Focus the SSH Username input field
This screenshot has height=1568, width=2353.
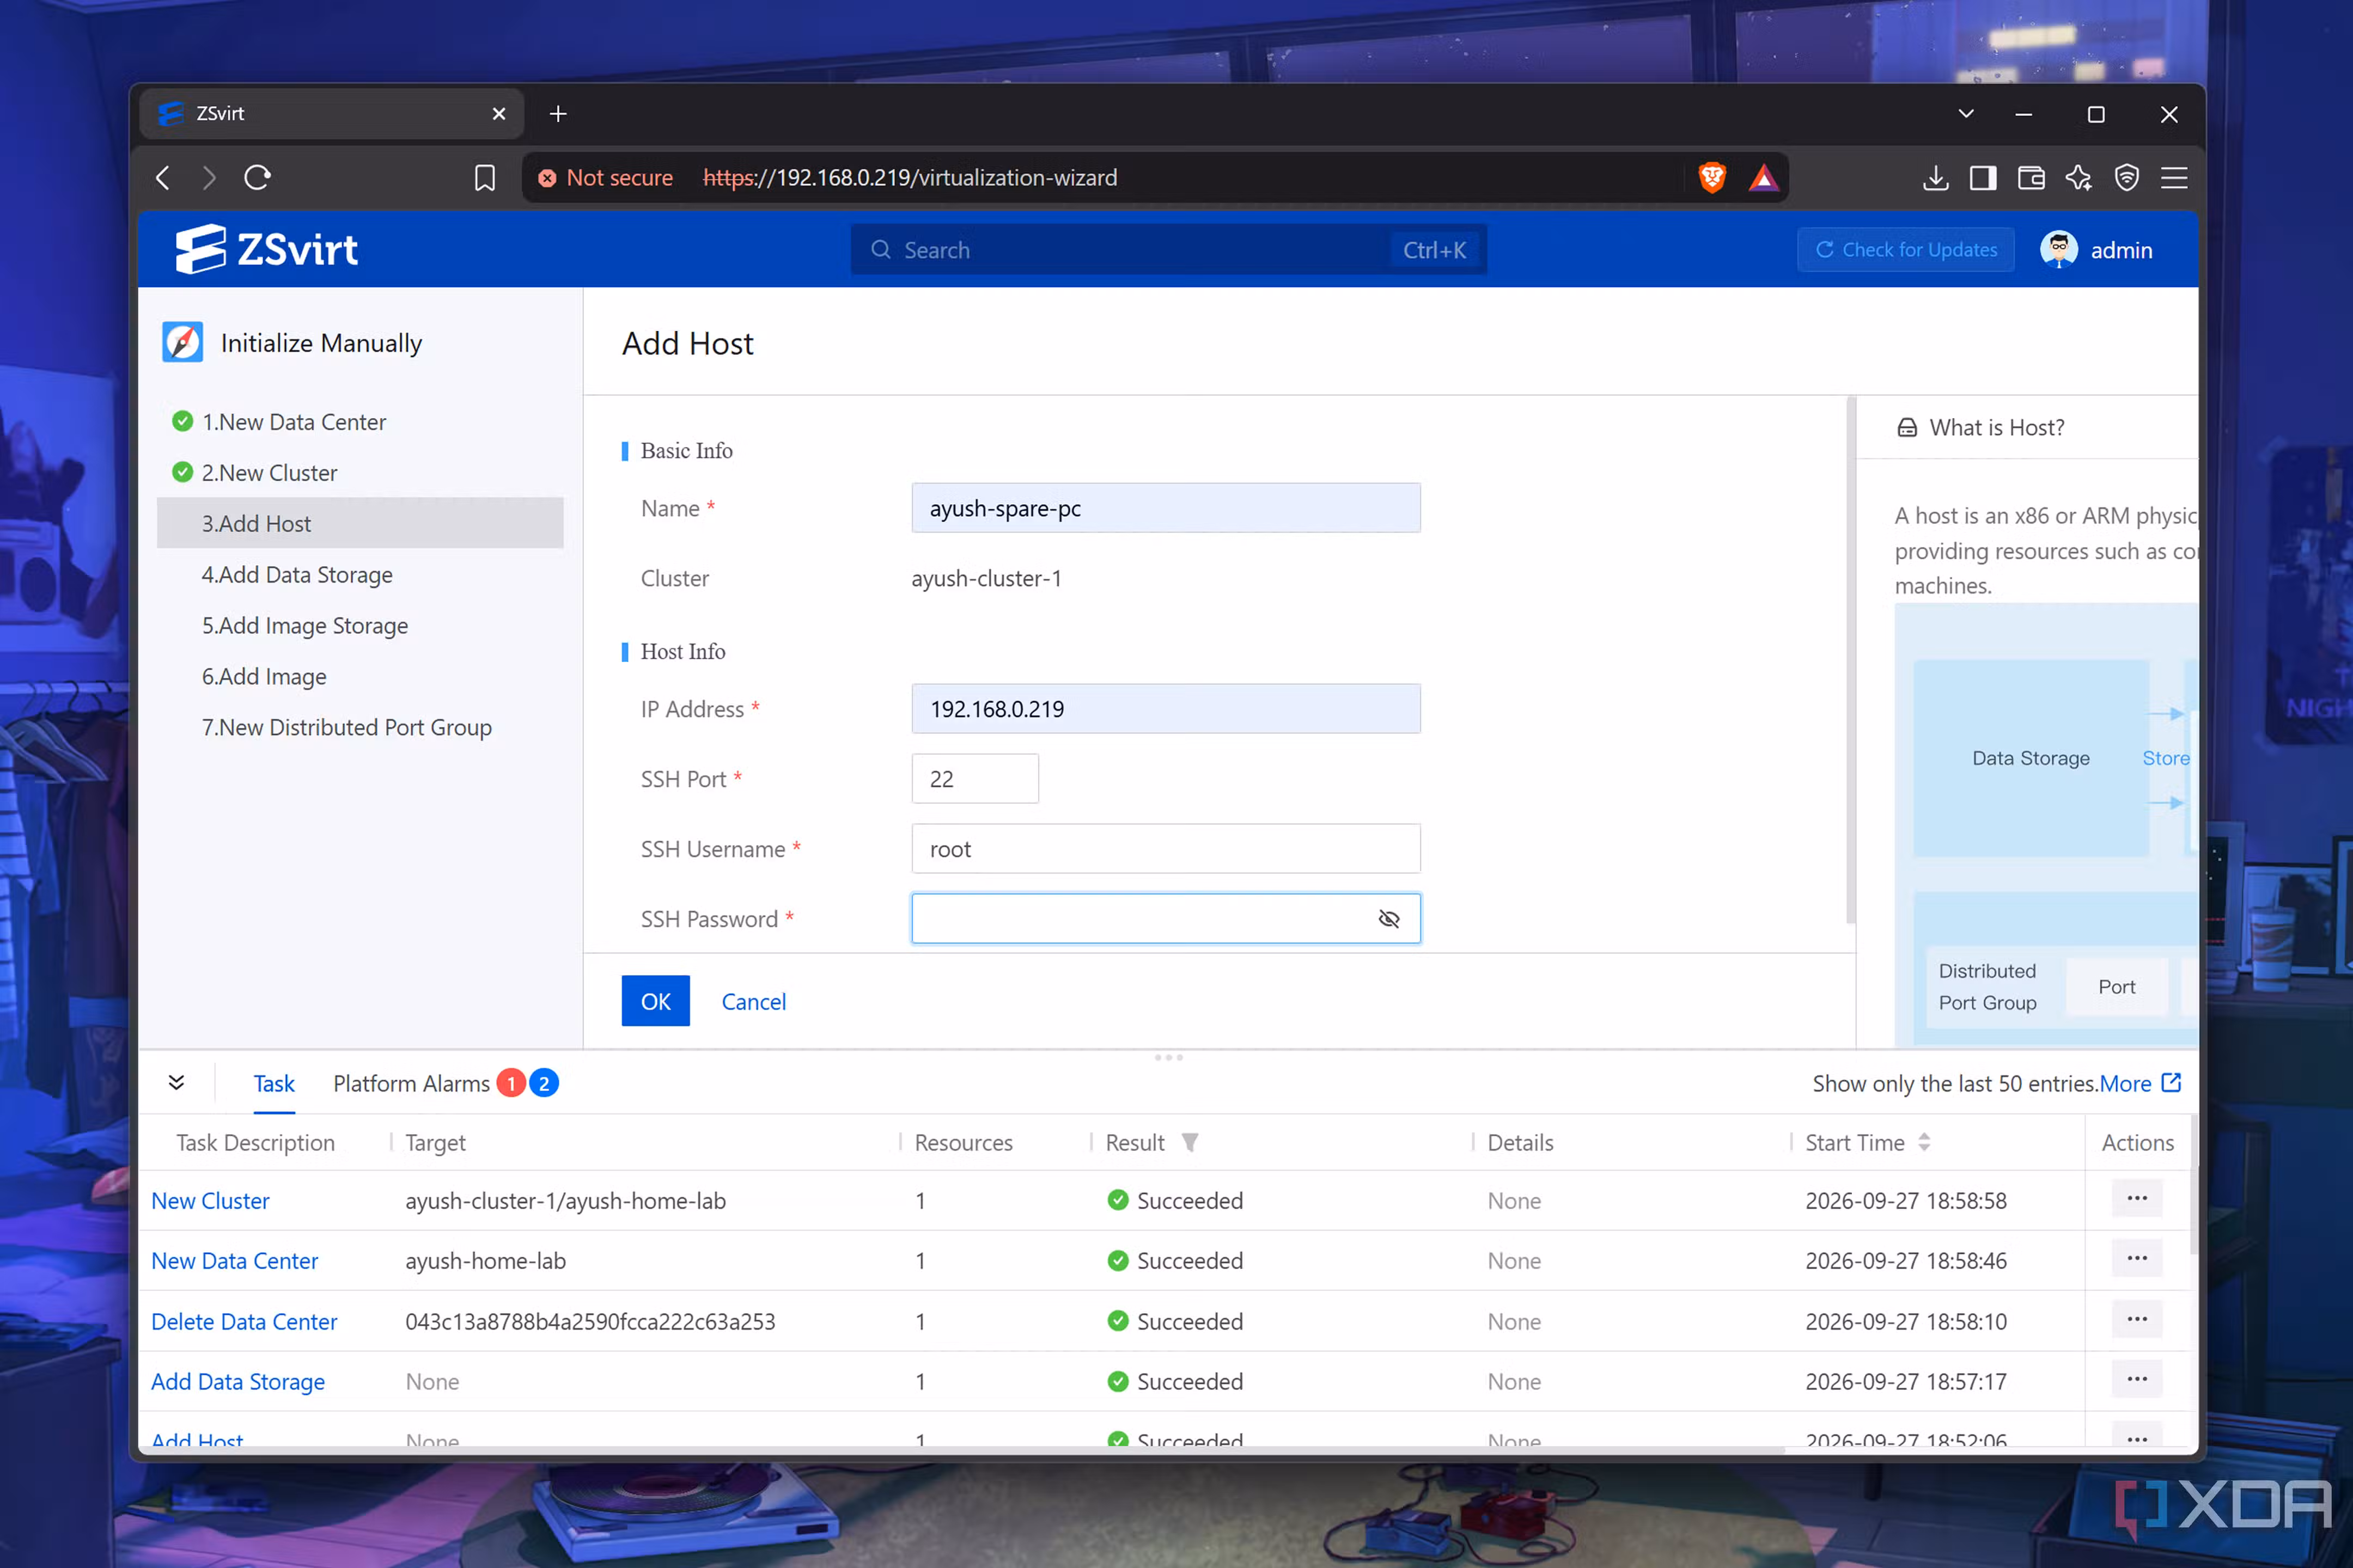[x=1166, y=849]
